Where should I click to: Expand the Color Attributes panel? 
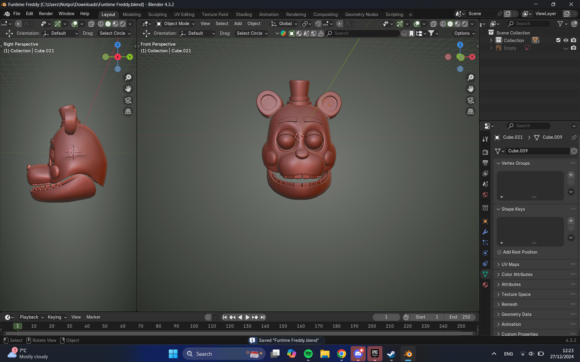tap(499, 274)
